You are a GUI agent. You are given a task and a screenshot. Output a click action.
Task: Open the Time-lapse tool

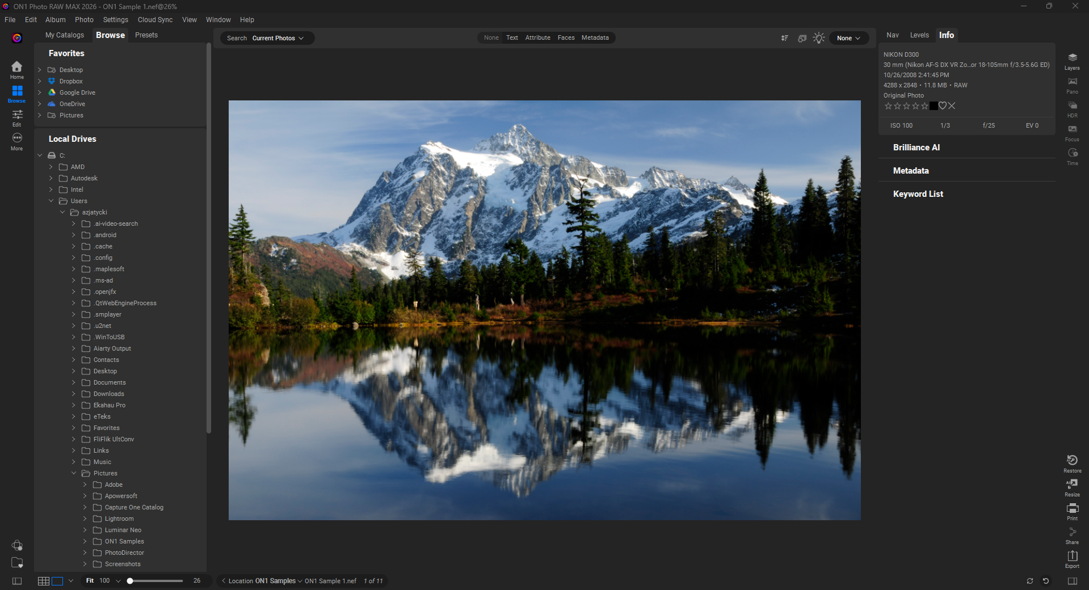1072,156
